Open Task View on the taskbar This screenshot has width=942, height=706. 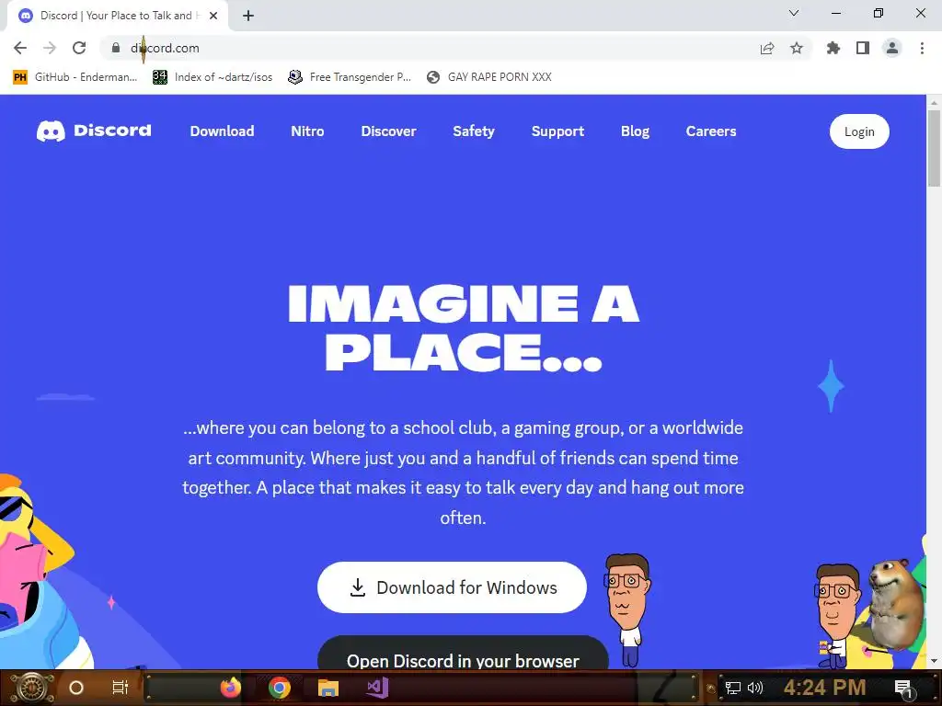(x=121, y=688)
